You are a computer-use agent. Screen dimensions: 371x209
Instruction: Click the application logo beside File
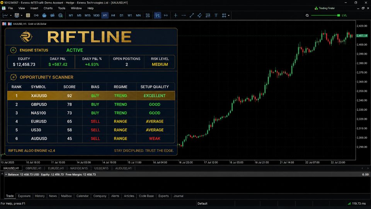pos(3,8)
